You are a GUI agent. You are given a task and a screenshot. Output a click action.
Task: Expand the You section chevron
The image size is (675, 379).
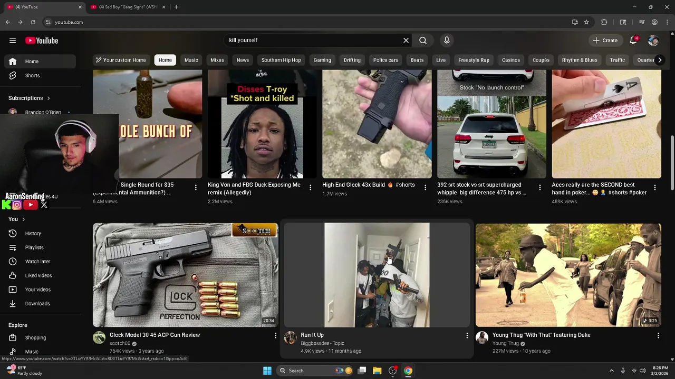(23, 219)
